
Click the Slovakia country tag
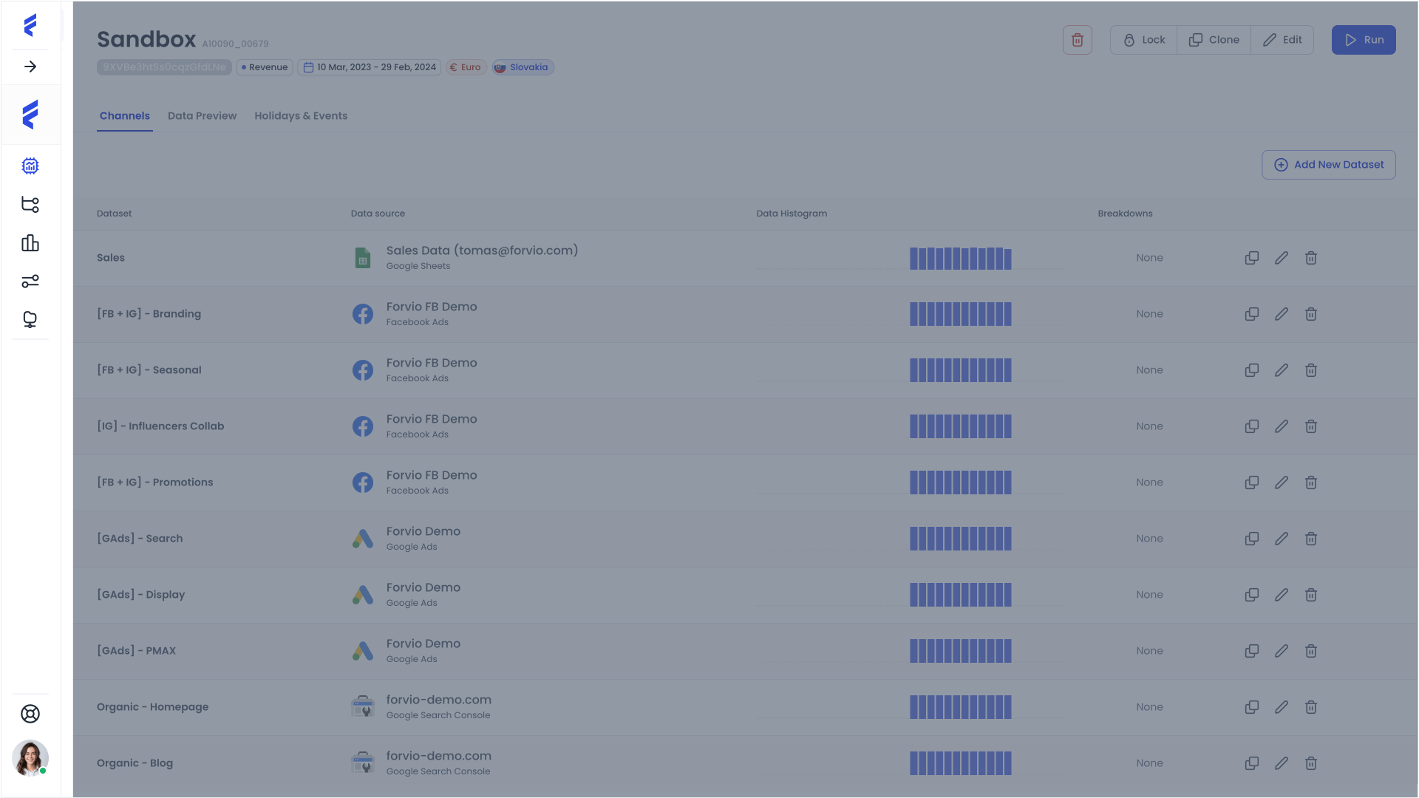coord(523,67)
